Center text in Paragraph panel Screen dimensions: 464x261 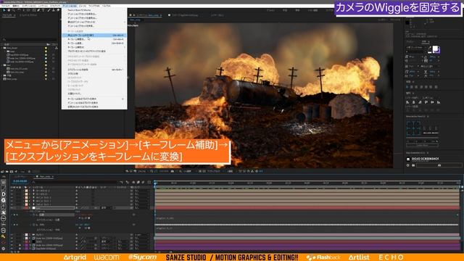coord(413,87)
